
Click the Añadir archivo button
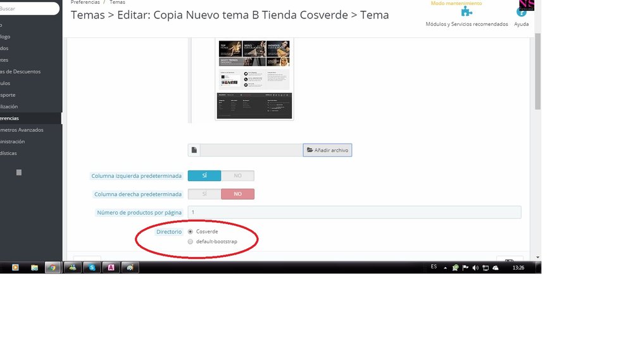pos(327,150)
